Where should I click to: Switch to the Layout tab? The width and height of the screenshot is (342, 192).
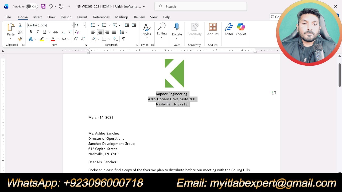[x=82, y=17]
